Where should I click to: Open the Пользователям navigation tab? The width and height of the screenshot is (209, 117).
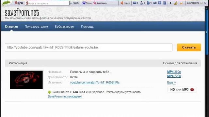click(36, 27)
